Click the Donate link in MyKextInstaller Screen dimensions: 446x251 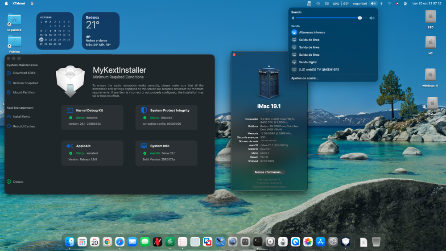15,181
